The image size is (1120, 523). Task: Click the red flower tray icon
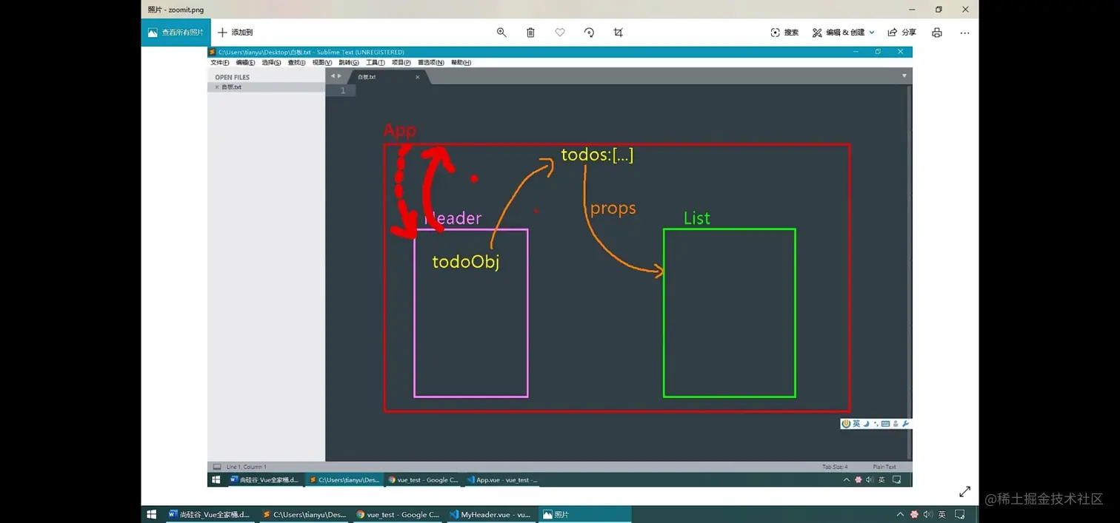point(914,514)
